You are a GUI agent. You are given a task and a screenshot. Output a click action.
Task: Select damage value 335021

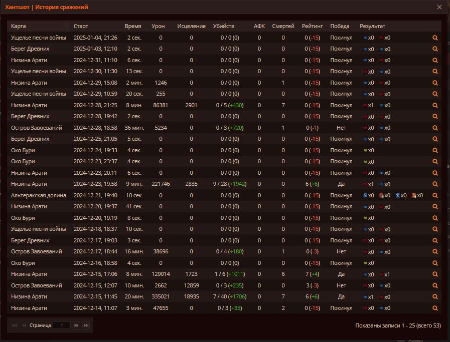(x=161, y=296)
